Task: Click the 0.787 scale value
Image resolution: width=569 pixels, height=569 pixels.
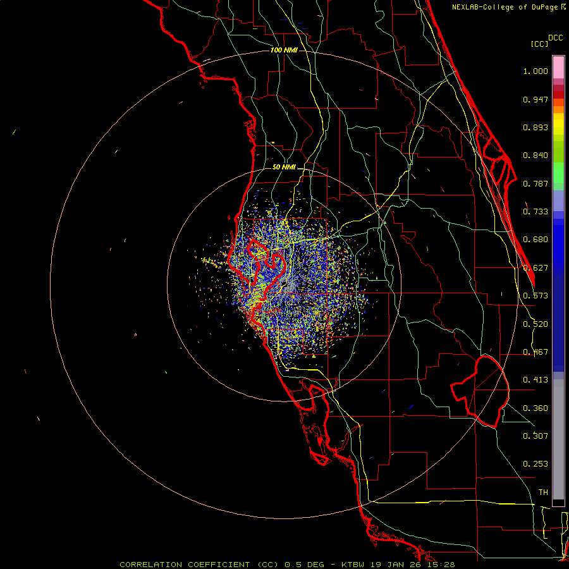Action: (535, 183)
